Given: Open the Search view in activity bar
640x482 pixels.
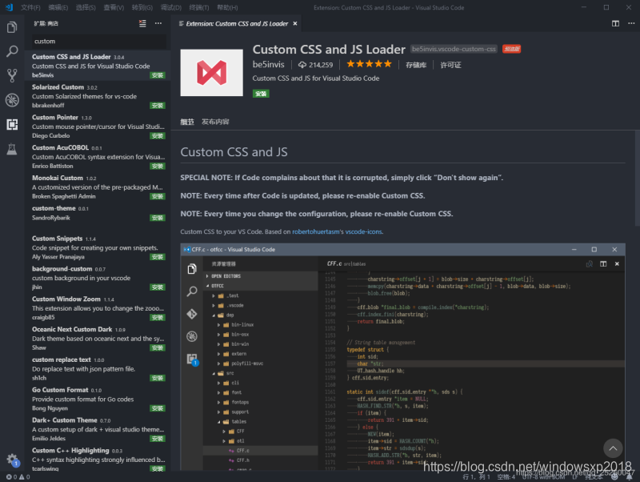Looking at the screenshot, I should pos(12,51).
